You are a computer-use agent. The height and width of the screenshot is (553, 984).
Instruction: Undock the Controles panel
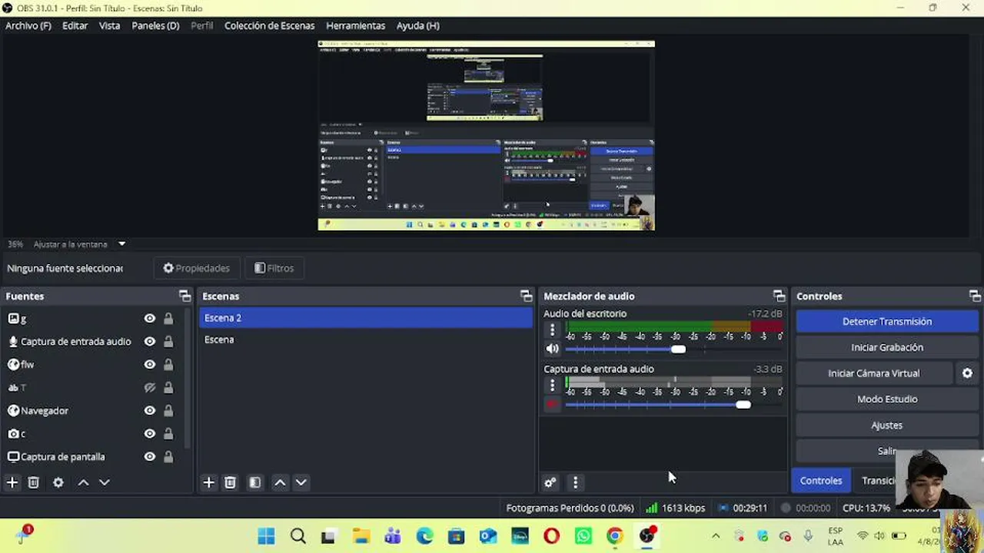coord(975,296)
